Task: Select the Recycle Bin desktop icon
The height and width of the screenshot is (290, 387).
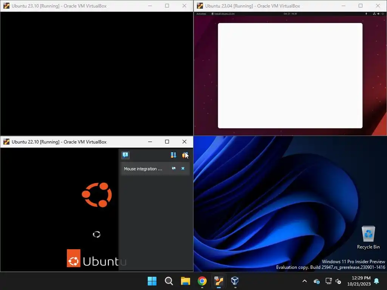Action: (368, 238)
